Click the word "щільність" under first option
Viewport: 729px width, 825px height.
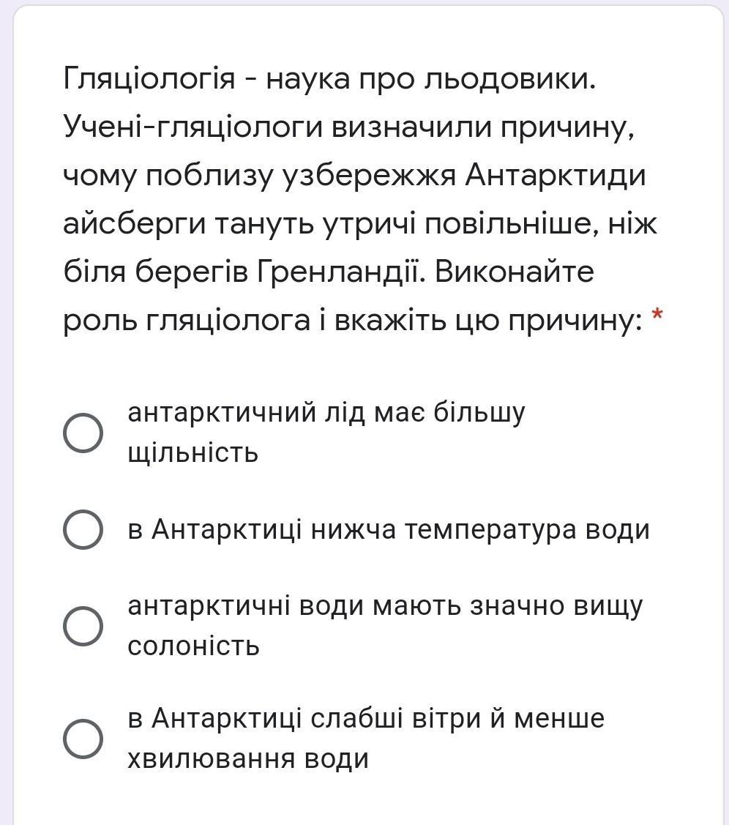coord(193,453)
